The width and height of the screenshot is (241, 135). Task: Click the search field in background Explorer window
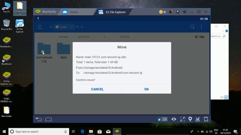click(218, 36)
